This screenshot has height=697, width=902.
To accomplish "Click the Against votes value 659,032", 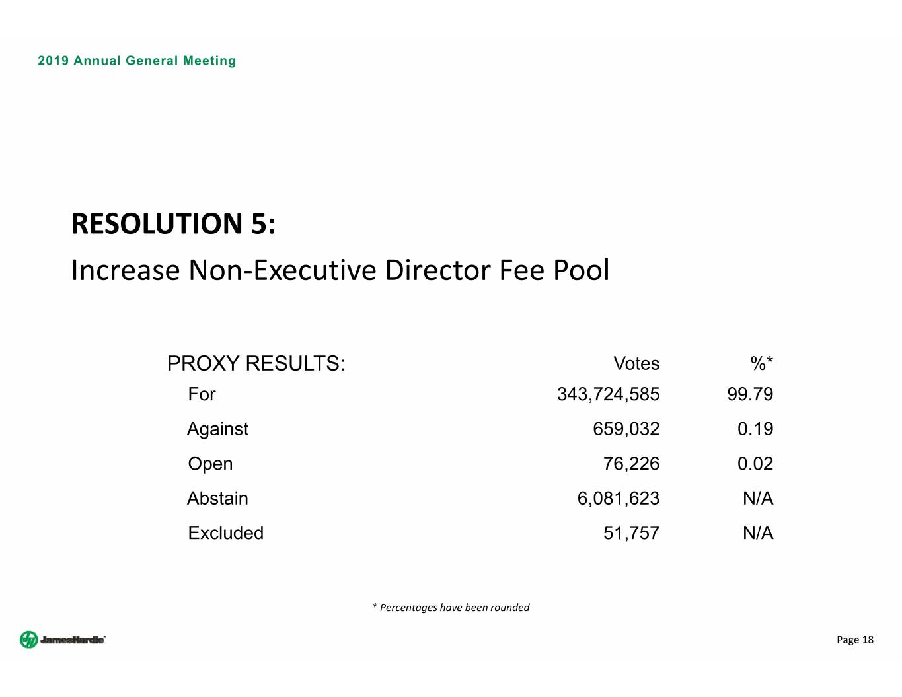I will (626, 429).
